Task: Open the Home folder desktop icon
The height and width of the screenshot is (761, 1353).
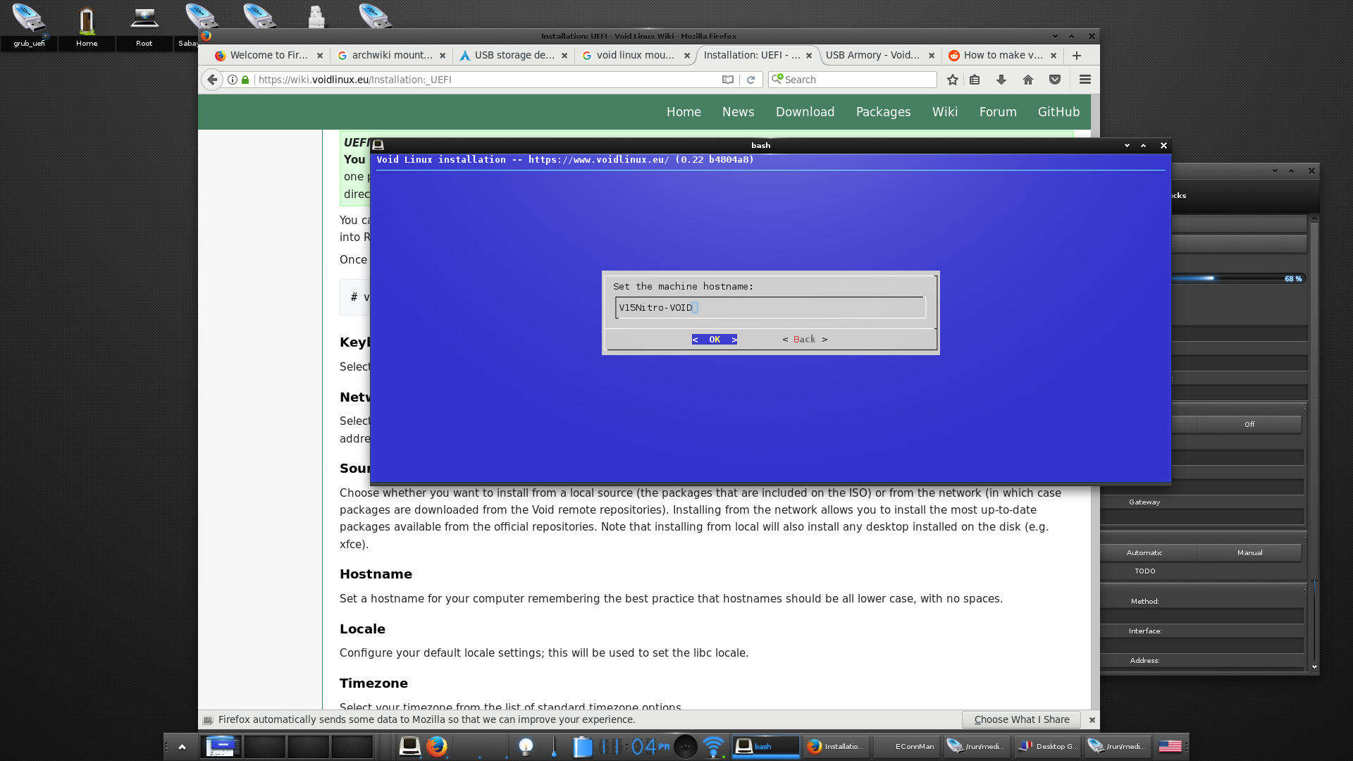Action: [87, 25]
